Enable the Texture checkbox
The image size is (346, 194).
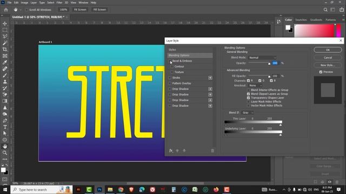172,72
